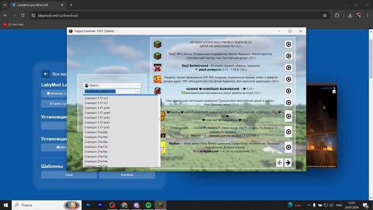Switch to LabyMod для Minecraft tab
The image size is (373, 210).
[38, 5]
